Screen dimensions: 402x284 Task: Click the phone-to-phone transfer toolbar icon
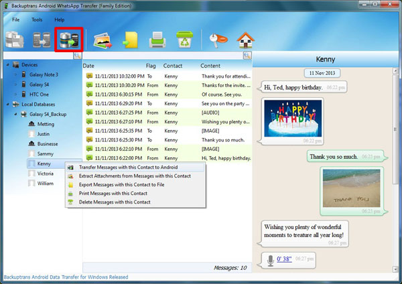[x=42, y=40]
